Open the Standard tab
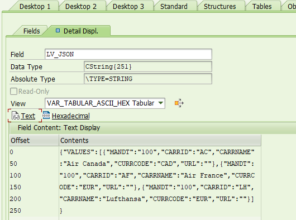 pyautogui.click(x=174, y=6)
